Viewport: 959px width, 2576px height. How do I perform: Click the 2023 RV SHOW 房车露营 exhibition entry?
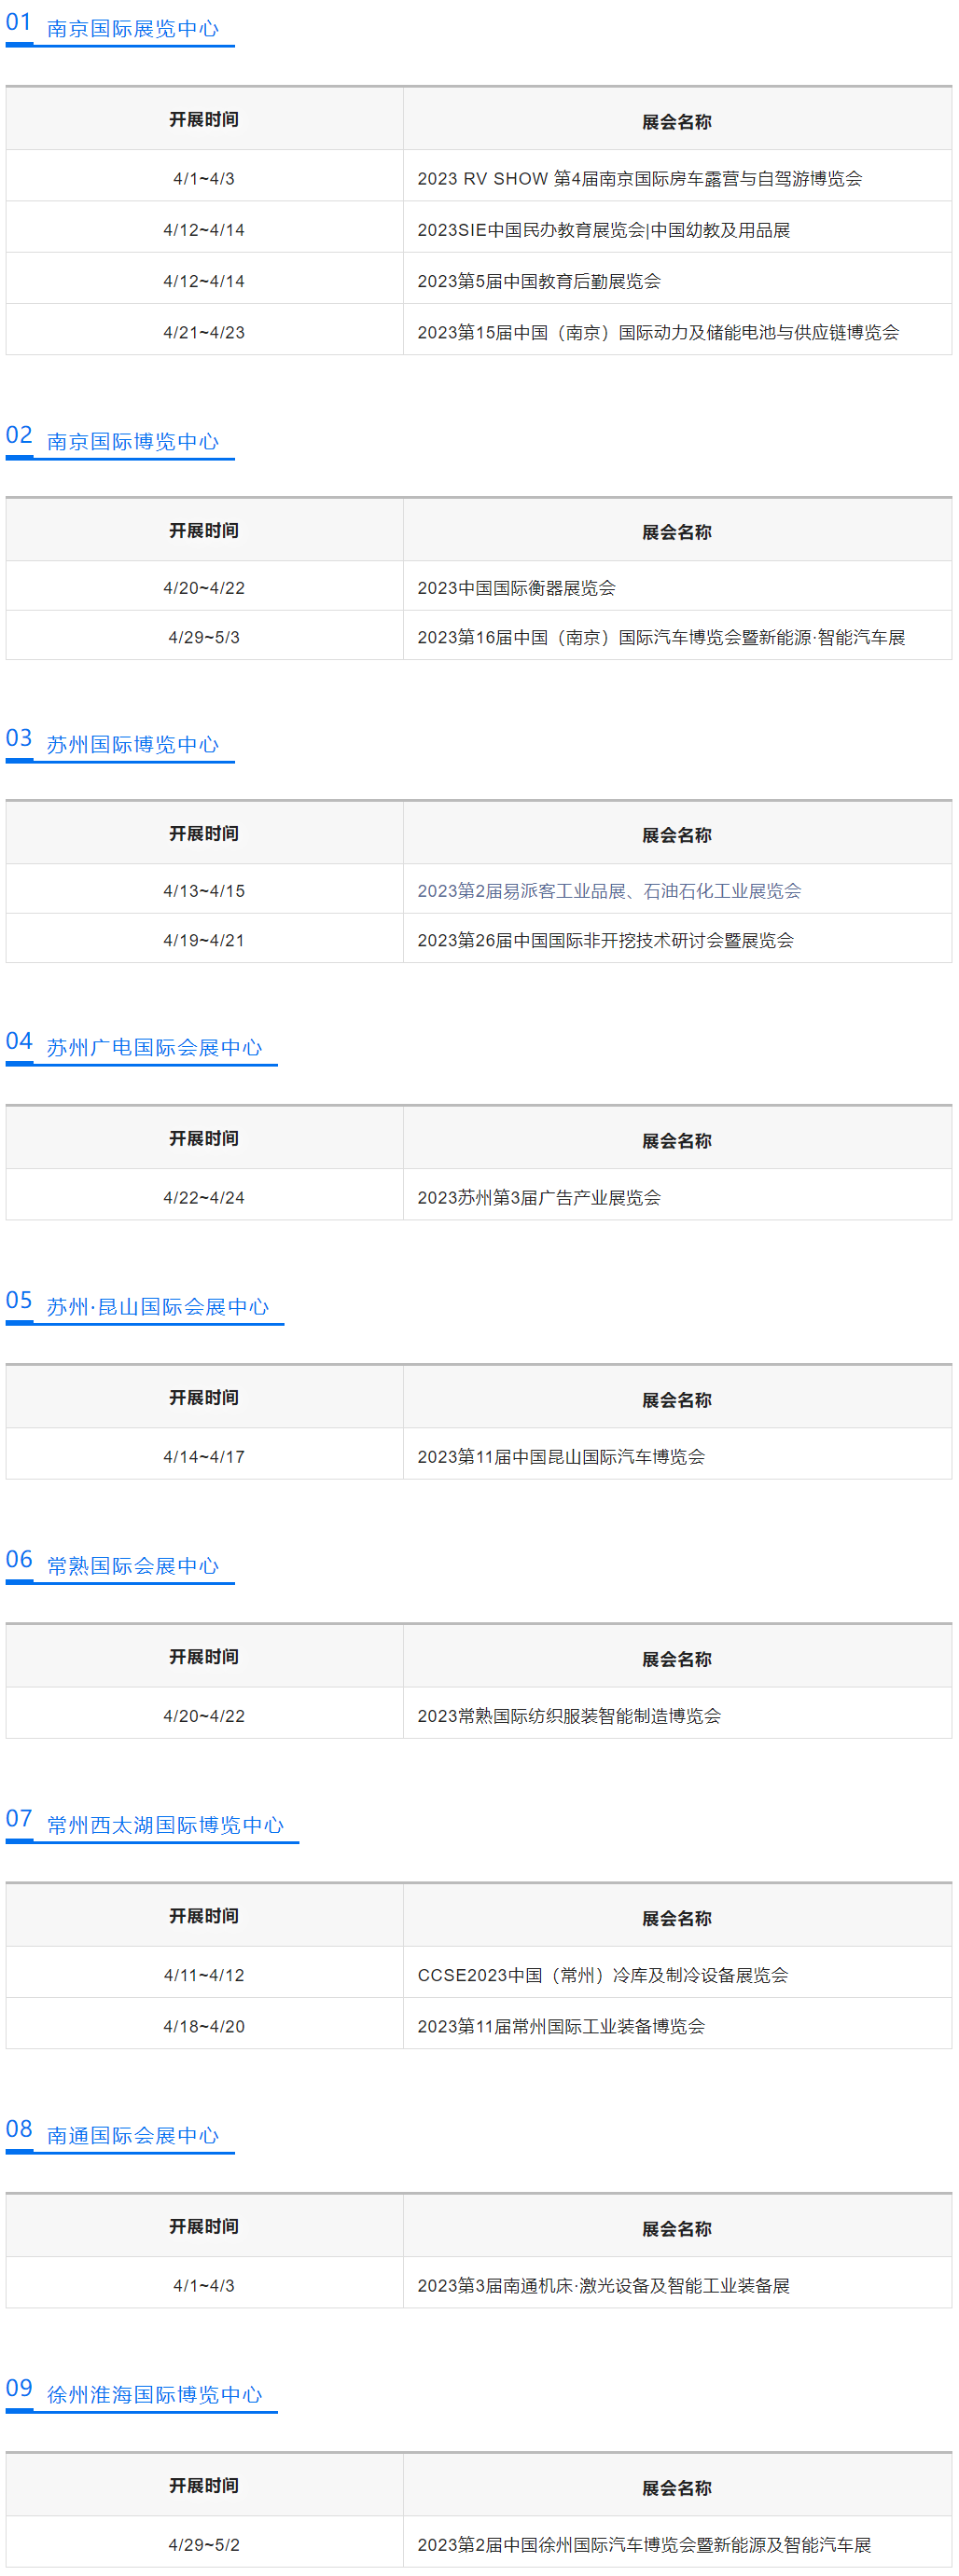639,178
